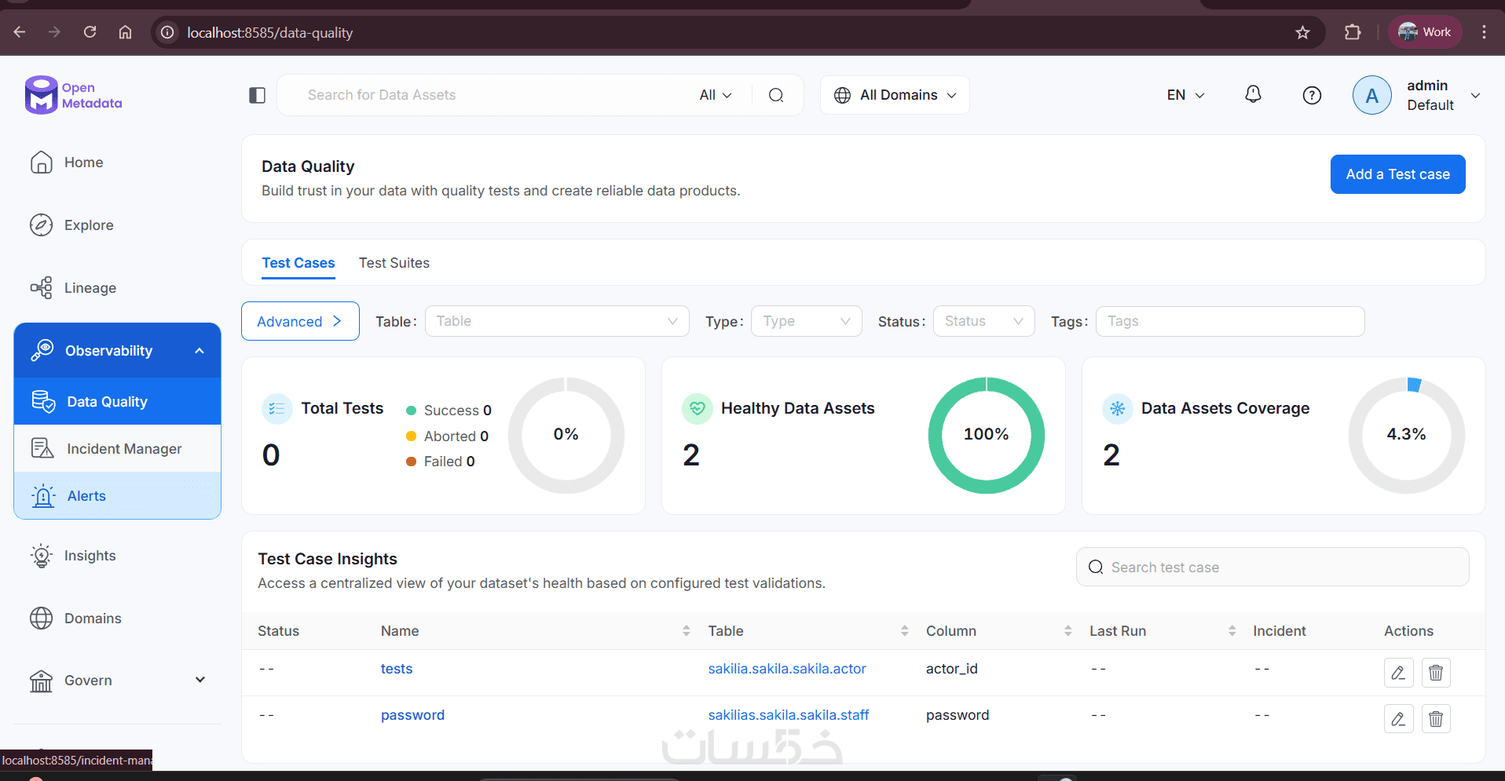1505x781 pixels.
Task: Toggle the sidebar collapse icon
Action: point(257,96)
